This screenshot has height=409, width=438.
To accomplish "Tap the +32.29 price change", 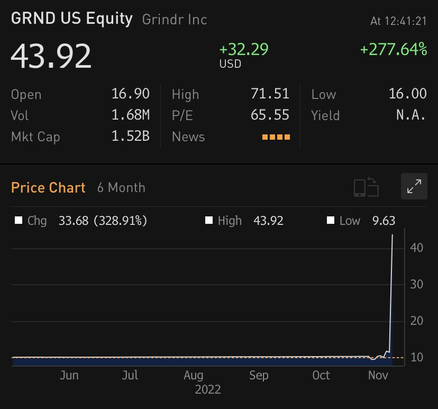I will pyautogui.click(x=244, y=49).
